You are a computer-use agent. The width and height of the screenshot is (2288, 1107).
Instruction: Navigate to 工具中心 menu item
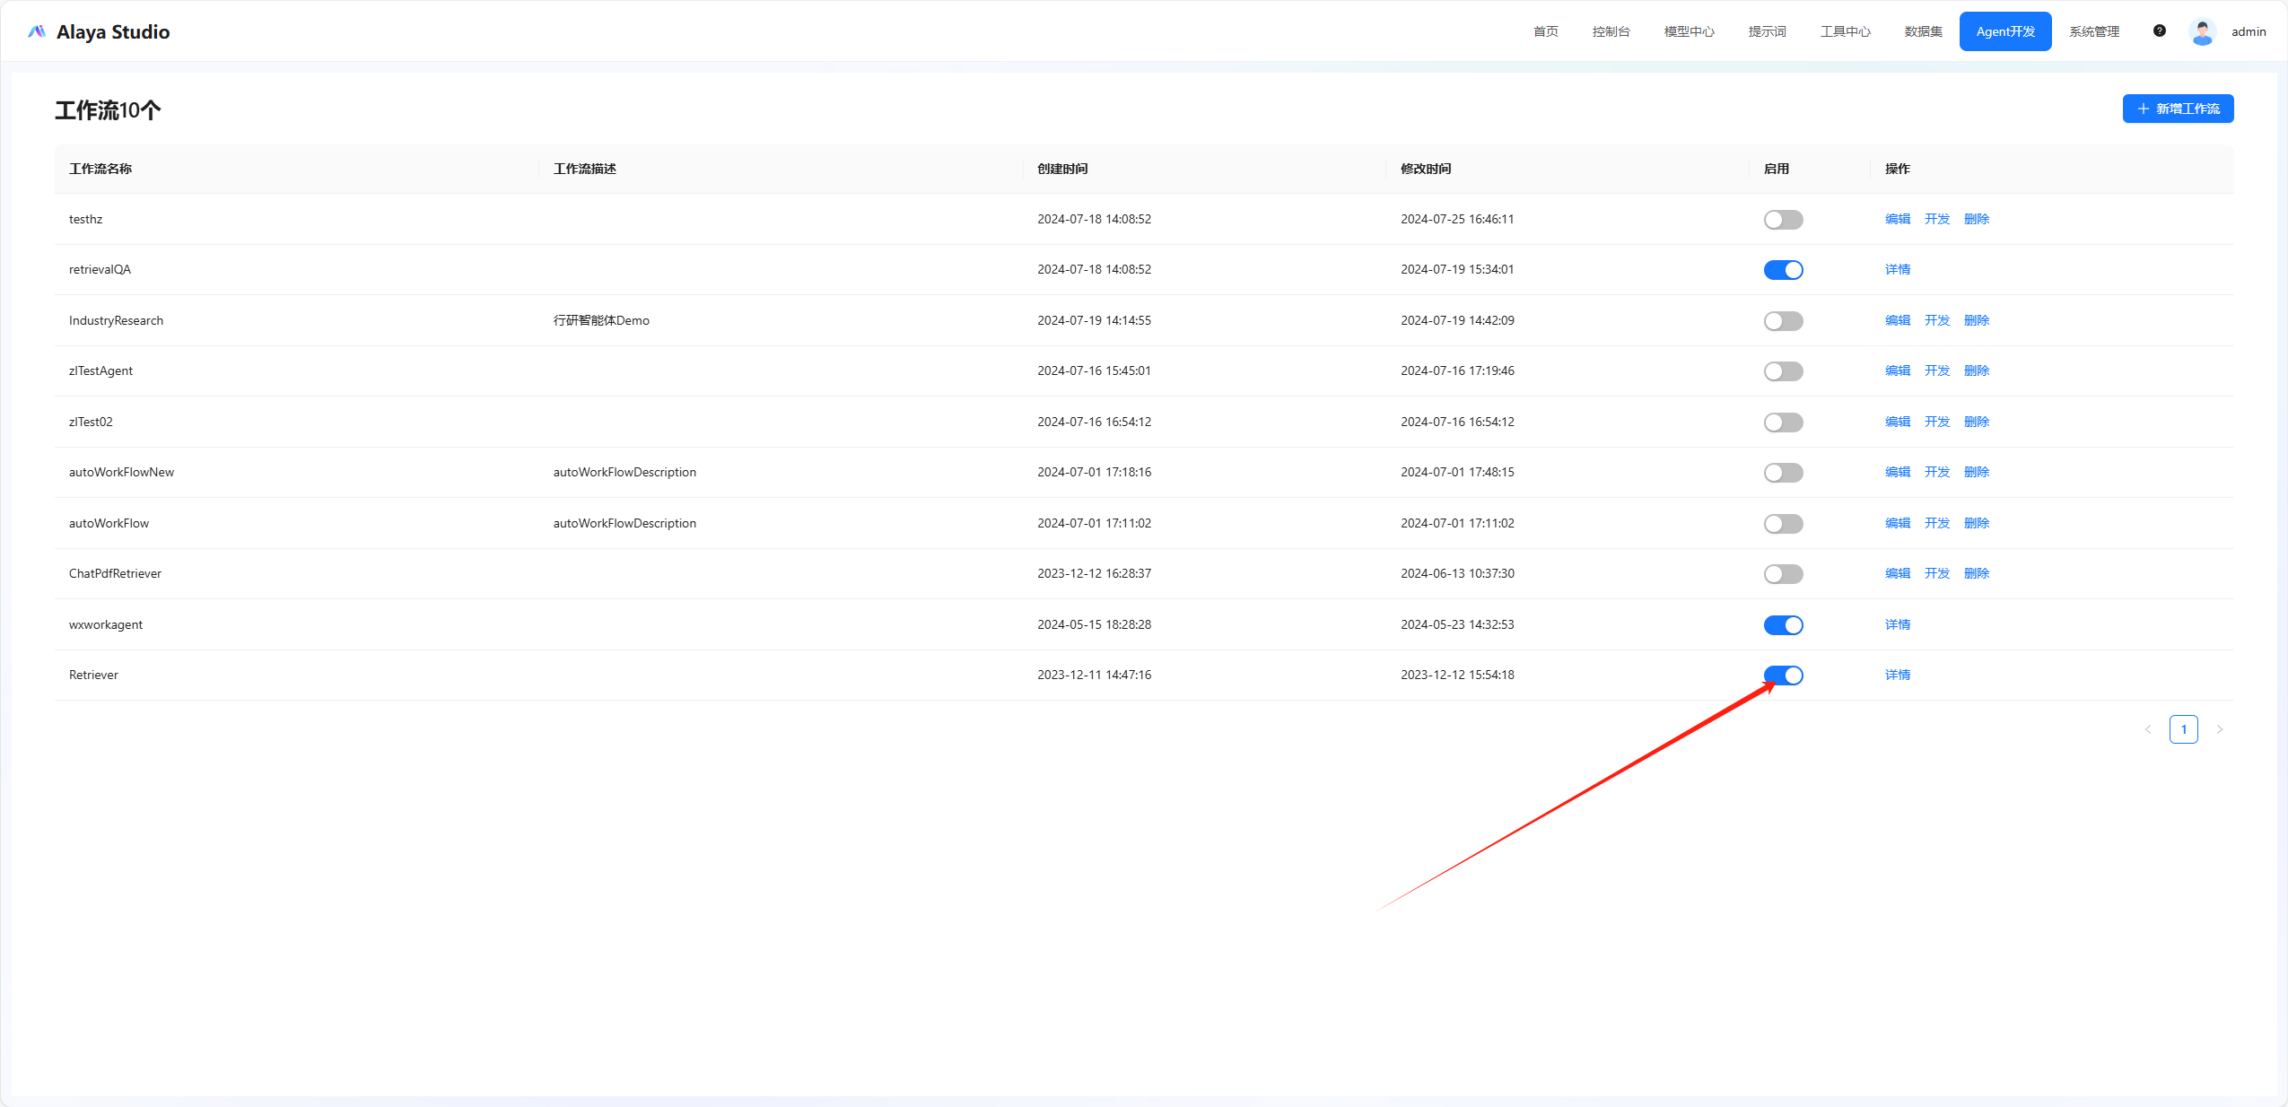coord(1845,31)
